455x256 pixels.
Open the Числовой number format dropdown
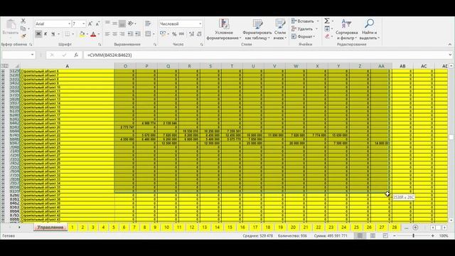pyautogui.click(x=200, y=23)
